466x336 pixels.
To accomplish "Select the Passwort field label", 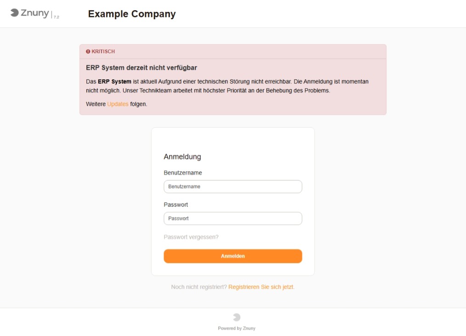I will point(175,204).
